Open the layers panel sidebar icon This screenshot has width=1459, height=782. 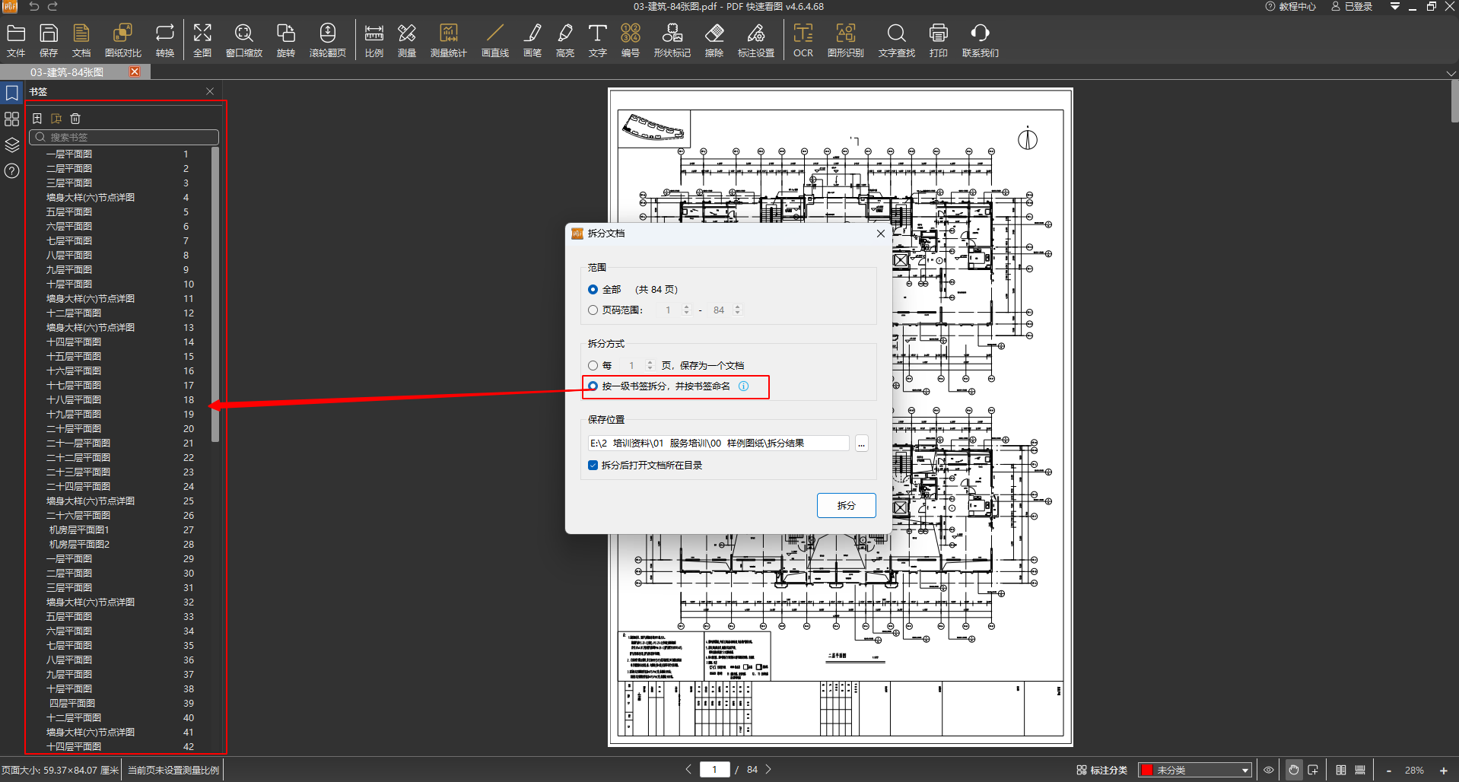tap(11, 145)
